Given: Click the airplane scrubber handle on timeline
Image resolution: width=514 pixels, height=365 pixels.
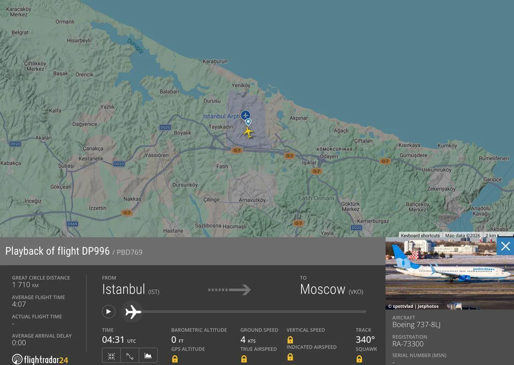Looking at the screenshot, I should point(133,312).
